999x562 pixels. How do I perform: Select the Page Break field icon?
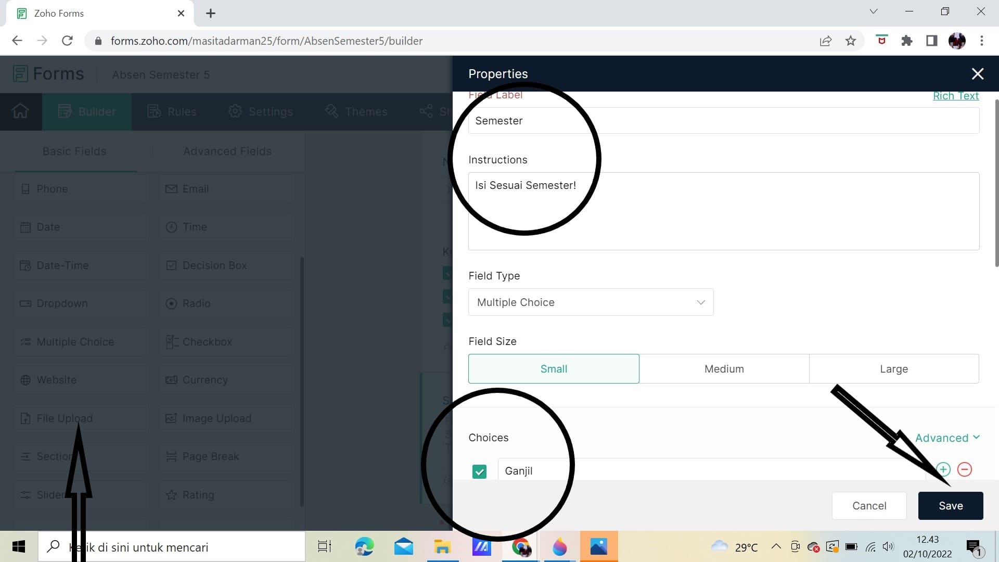point(171,456)
